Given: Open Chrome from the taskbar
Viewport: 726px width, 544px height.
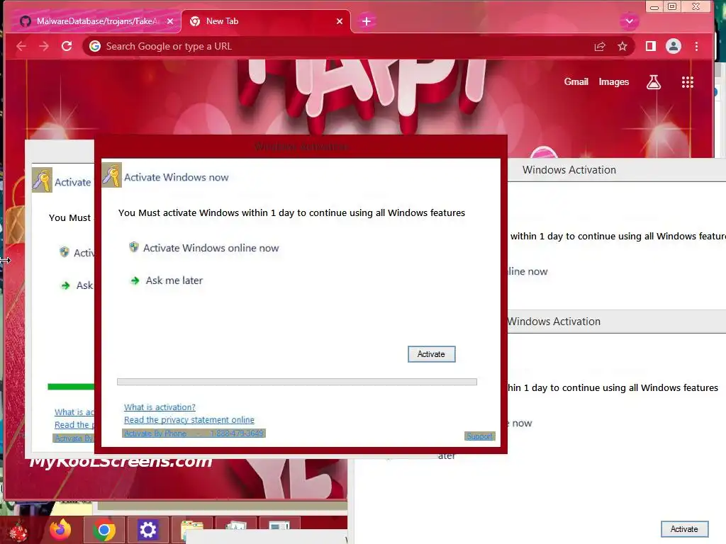Looking at the screenshot, I should pyautogui.click(x=104, y=530).
